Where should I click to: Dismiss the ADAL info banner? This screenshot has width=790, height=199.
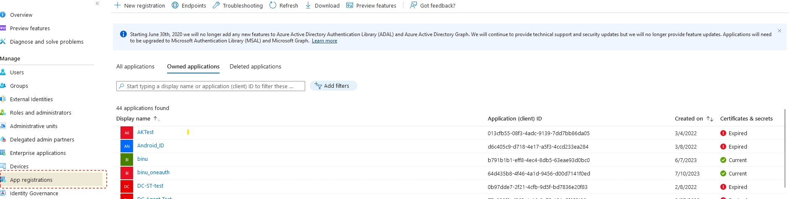point(780,31)
